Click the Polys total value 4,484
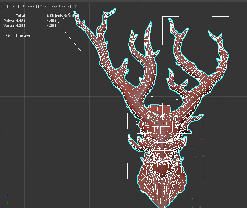Image resolution: width=247 pixels, height=208 pixels. click(x=21, y=21)
